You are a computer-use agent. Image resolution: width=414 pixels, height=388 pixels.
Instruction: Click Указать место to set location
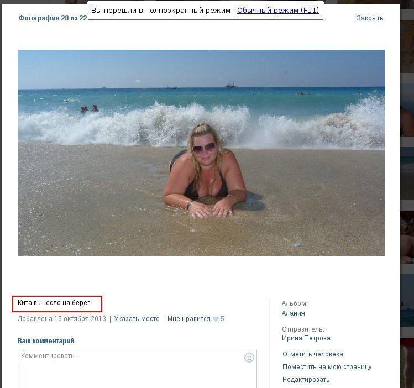[137, 319]
